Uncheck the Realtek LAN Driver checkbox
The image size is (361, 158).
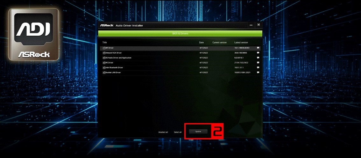[104, 72]
